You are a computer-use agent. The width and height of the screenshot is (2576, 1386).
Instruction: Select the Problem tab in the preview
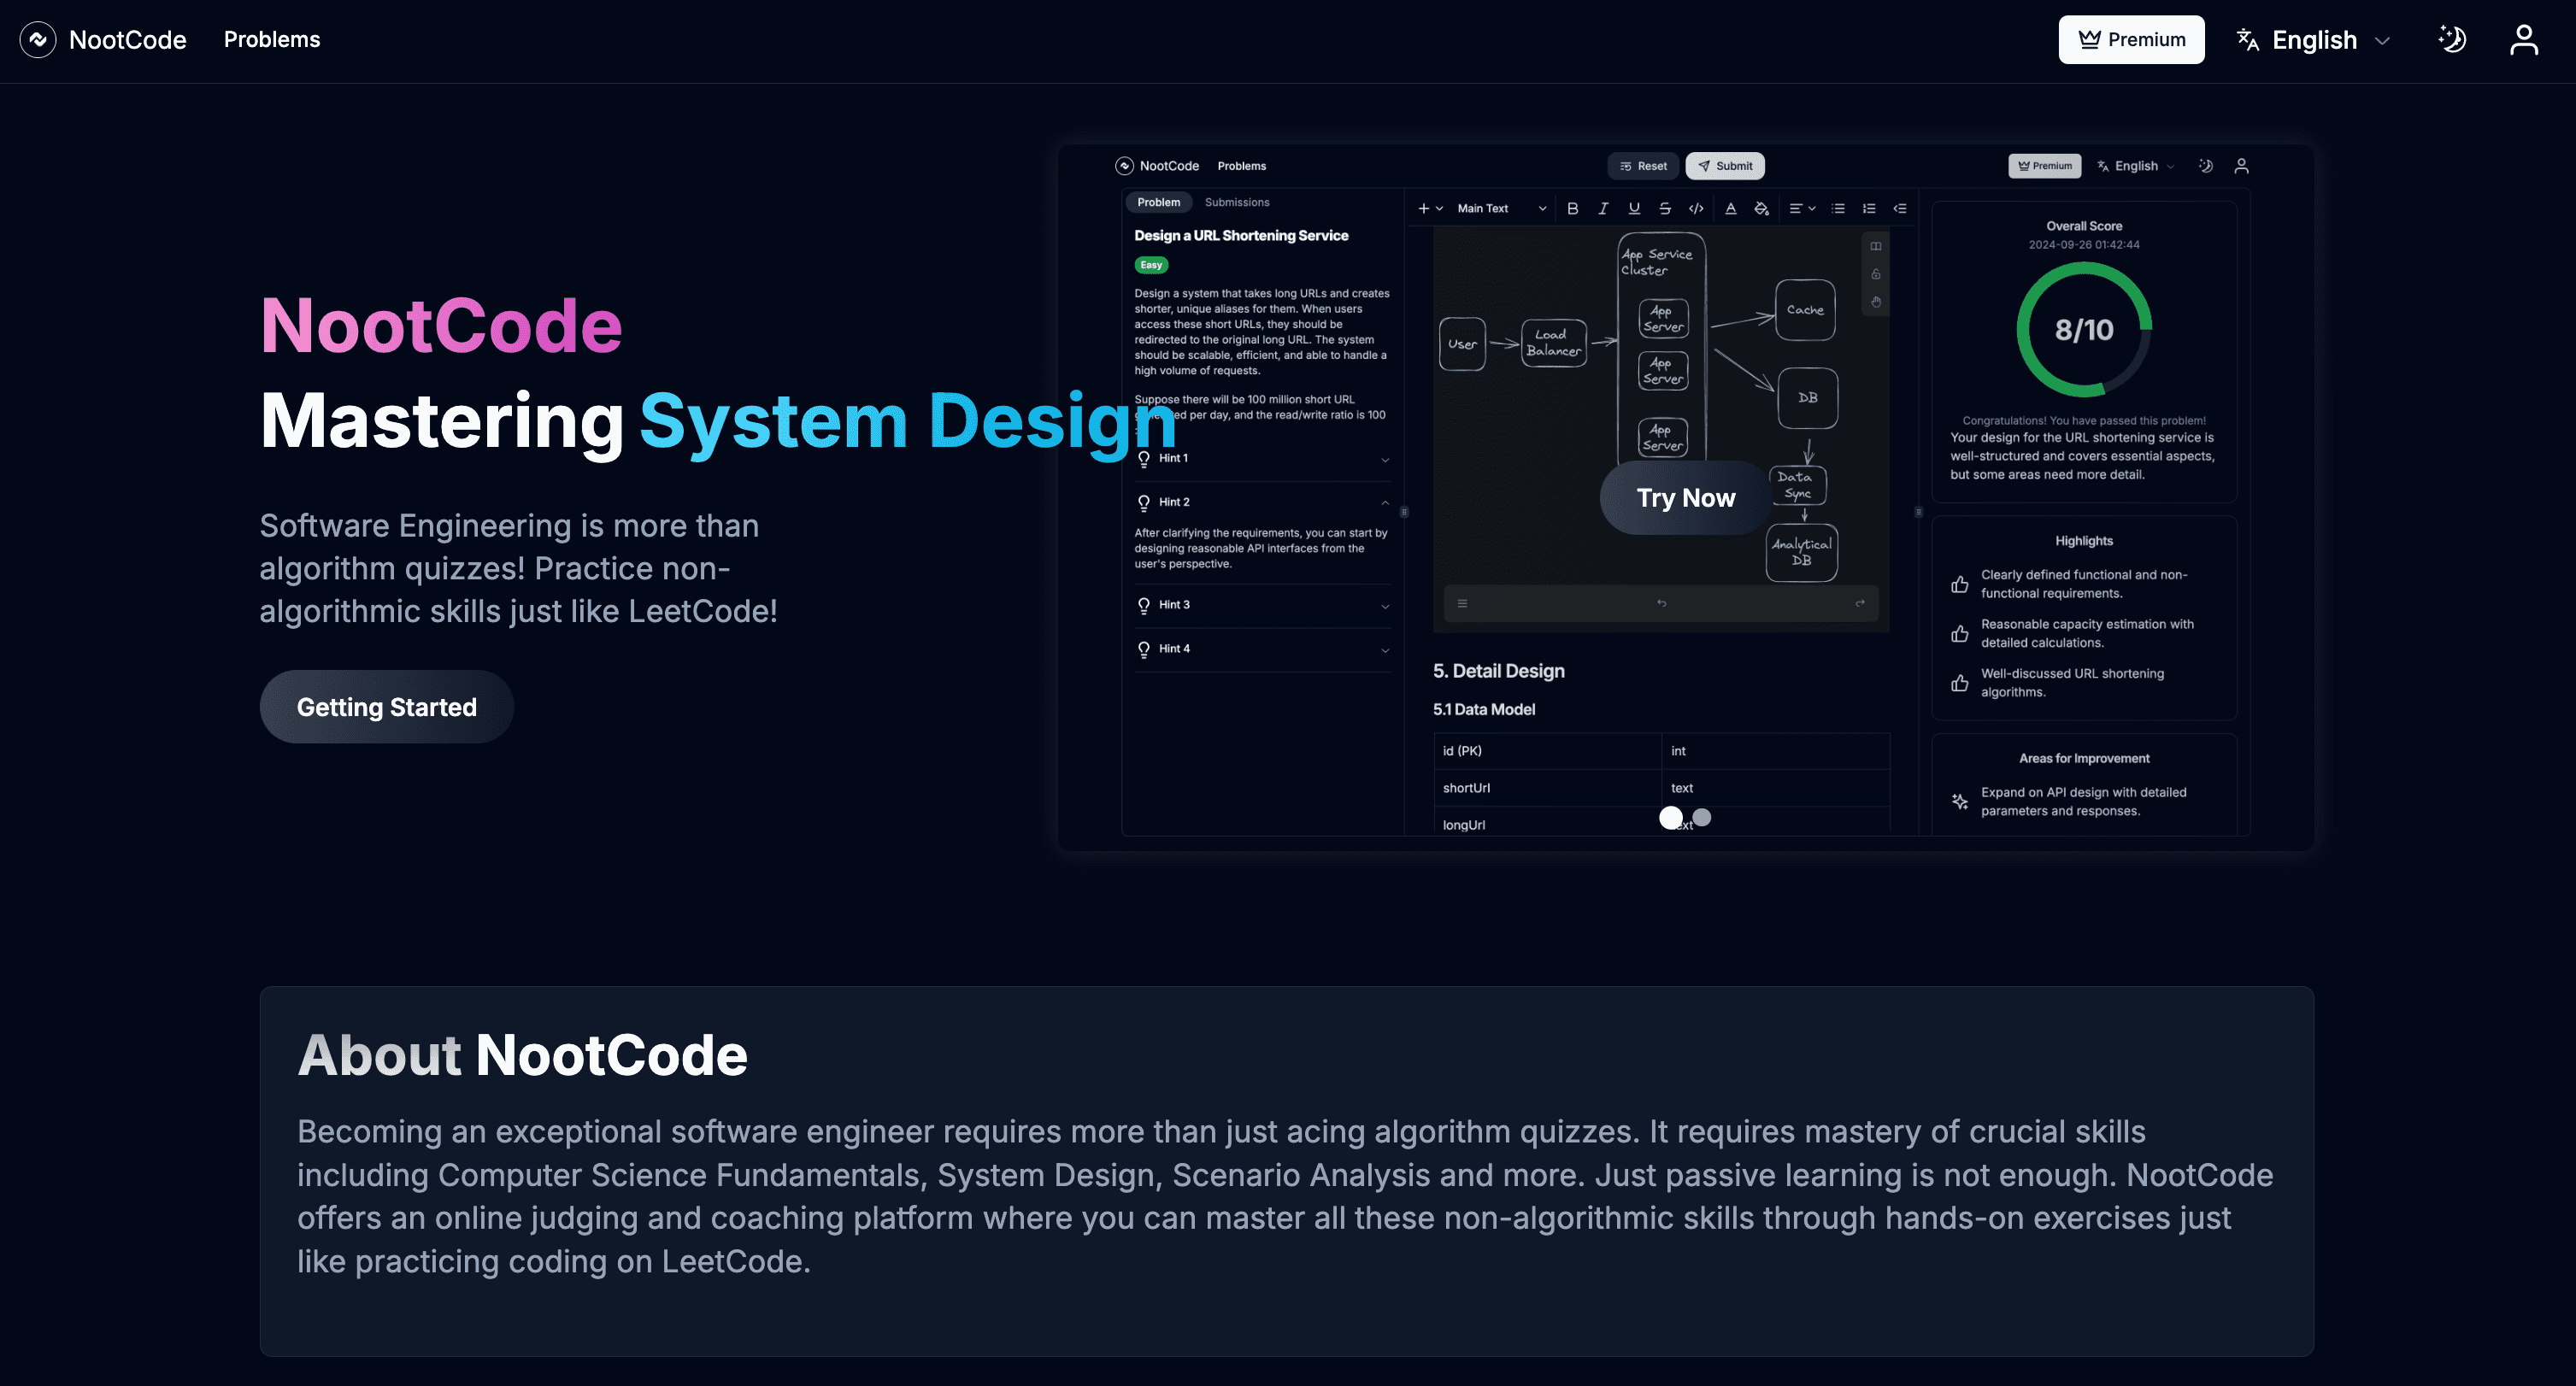(x=1158, y=202)
